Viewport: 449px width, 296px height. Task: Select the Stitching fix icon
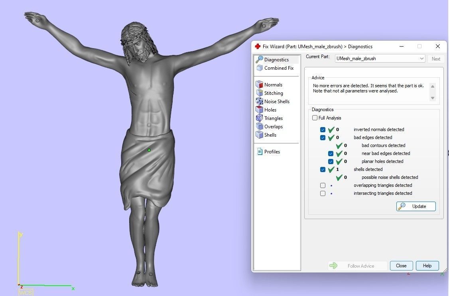pyautogui.click(x=260, y=93)
